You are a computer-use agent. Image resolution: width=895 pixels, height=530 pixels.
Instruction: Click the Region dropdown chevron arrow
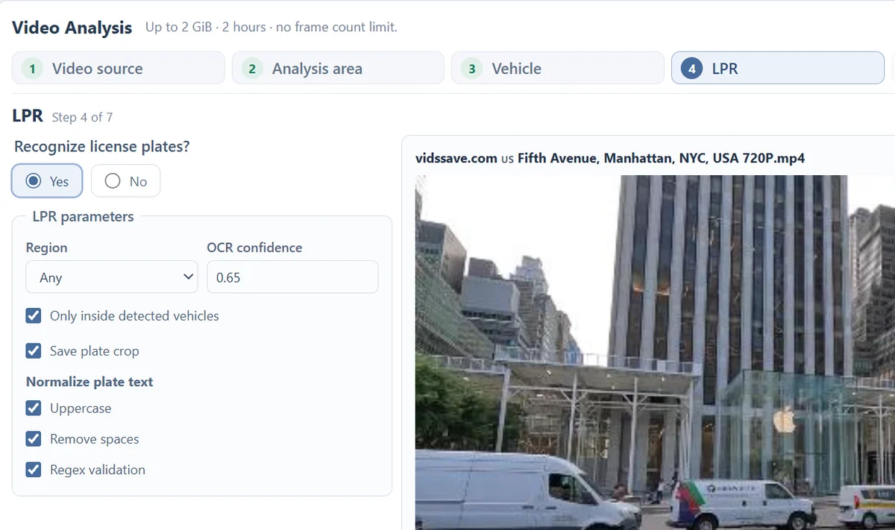coord(187,277)
